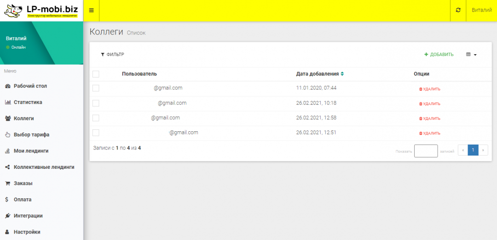Image resolution: width=497 pixels, height=240 pixels.
Task: Click the Мои лендинги rocket icon
Action: pyautogui.click(x=7, y=151)
